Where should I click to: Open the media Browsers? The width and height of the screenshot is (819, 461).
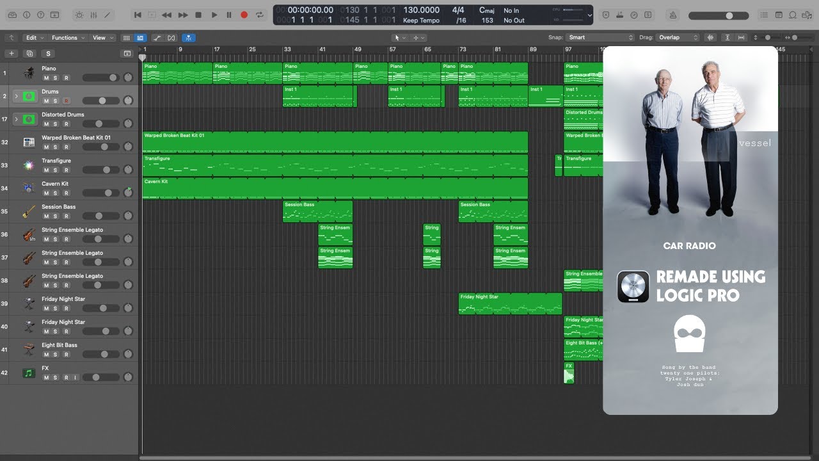point(807,14)
